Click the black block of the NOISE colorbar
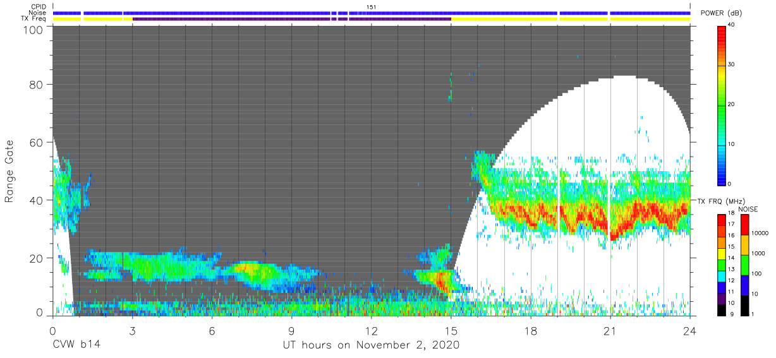Screen dimensions: 776x358 pyautogui.click(x=744, y=305)
